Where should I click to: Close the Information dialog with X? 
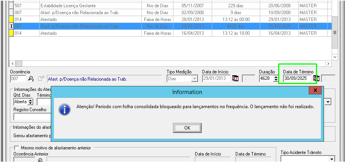pos(315,91)
